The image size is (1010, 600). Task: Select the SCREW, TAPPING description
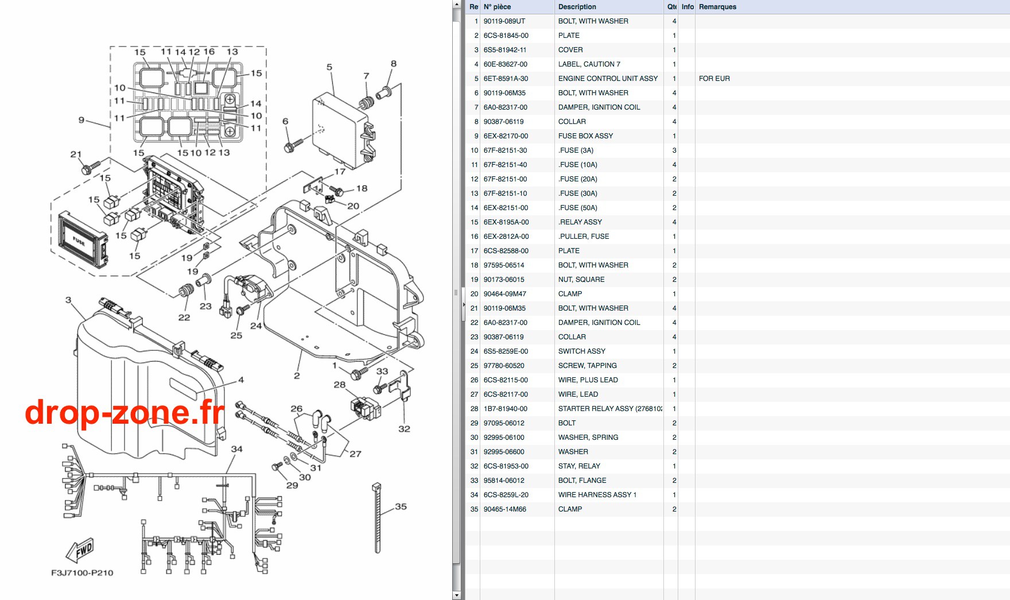588,366
